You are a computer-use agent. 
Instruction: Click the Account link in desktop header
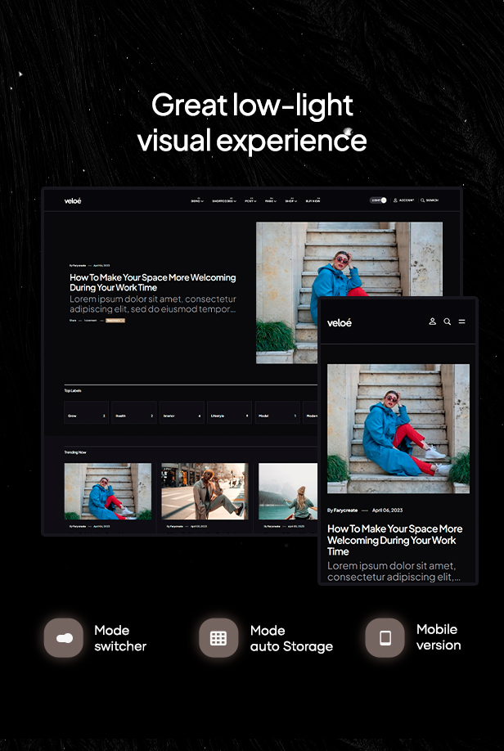[x=403, y=200]
